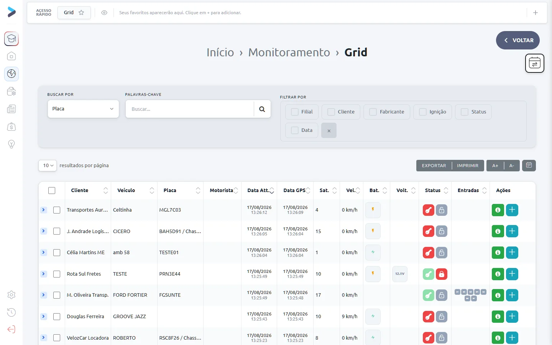Expand the Douglas Ferreira row
552x345 pixels.
point(43,316)
